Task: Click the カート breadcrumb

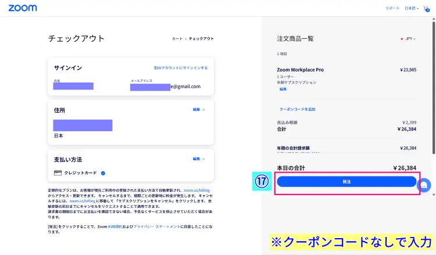Action: tap(177, 38)
